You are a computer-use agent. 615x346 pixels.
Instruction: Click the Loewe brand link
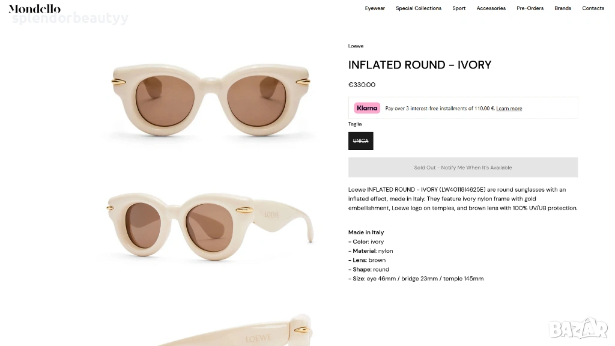click(356, 46)
